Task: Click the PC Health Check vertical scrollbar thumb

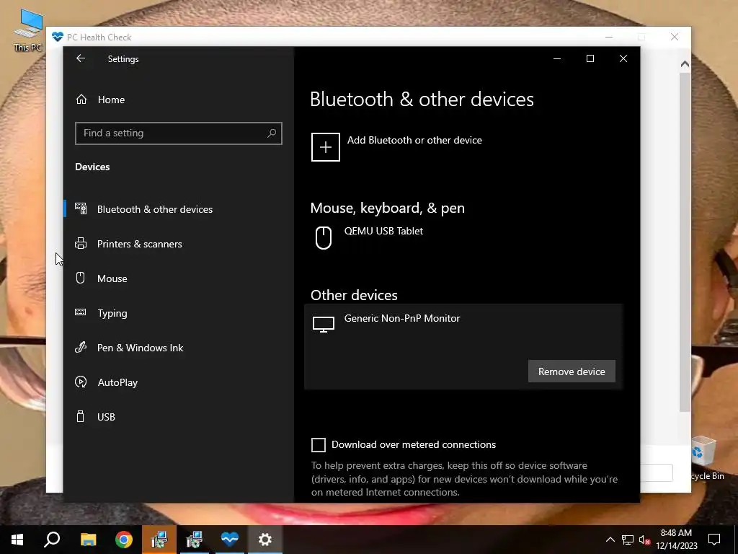Action: coord(685,242)
